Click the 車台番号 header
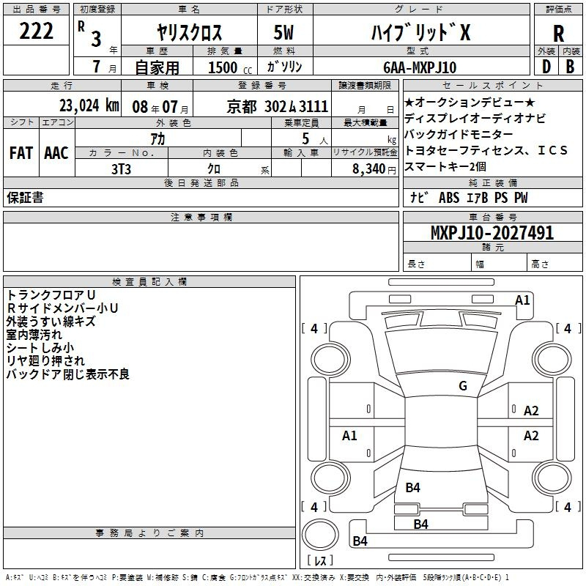This screenshot has width=586, height=586. 492,217
